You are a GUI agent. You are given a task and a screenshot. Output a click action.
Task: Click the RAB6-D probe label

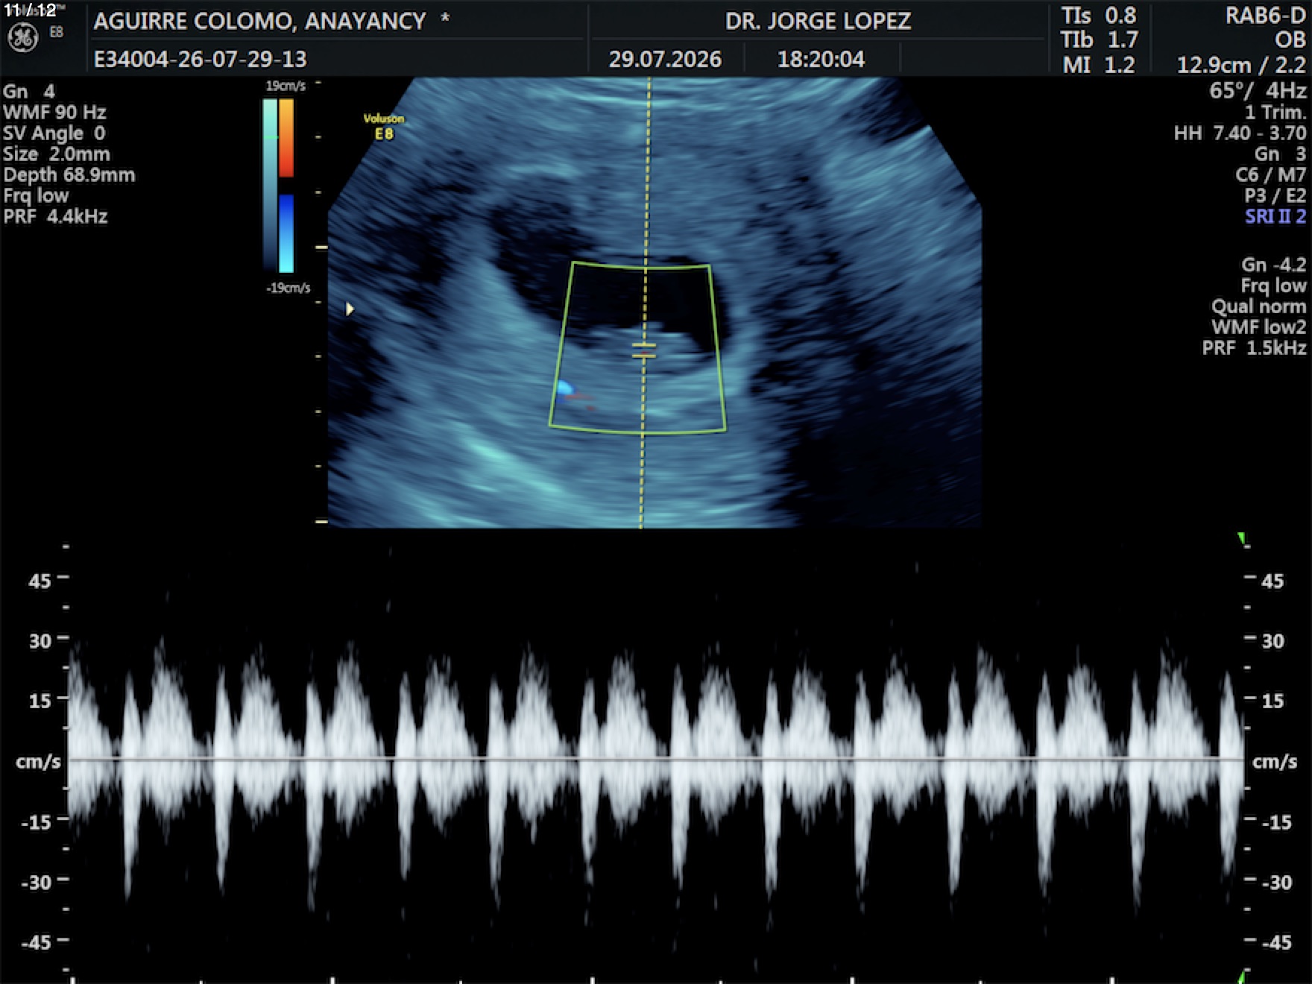(1266, 16)
